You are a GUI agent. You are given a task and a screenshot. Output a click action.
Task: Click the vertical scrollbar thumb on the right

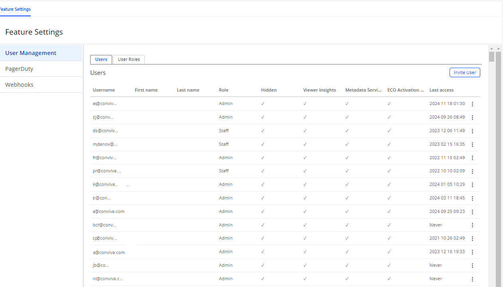(x=491, y=57)
